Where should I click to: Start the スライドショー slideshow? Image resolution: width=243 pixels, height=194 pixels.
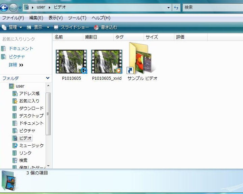click(x=71, y=27)
